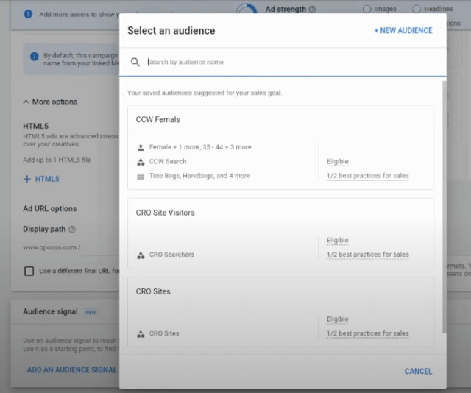Click the Display path help icon
This screenshot has width=471, height=393.
(x=72, y=230)
